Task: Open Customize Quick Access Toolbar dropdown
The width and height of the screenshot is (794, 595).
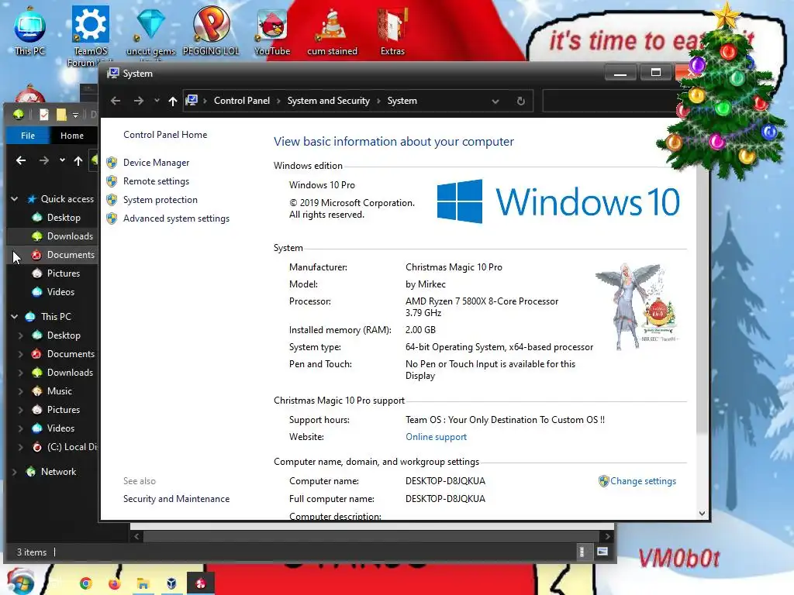Action: 75,115
